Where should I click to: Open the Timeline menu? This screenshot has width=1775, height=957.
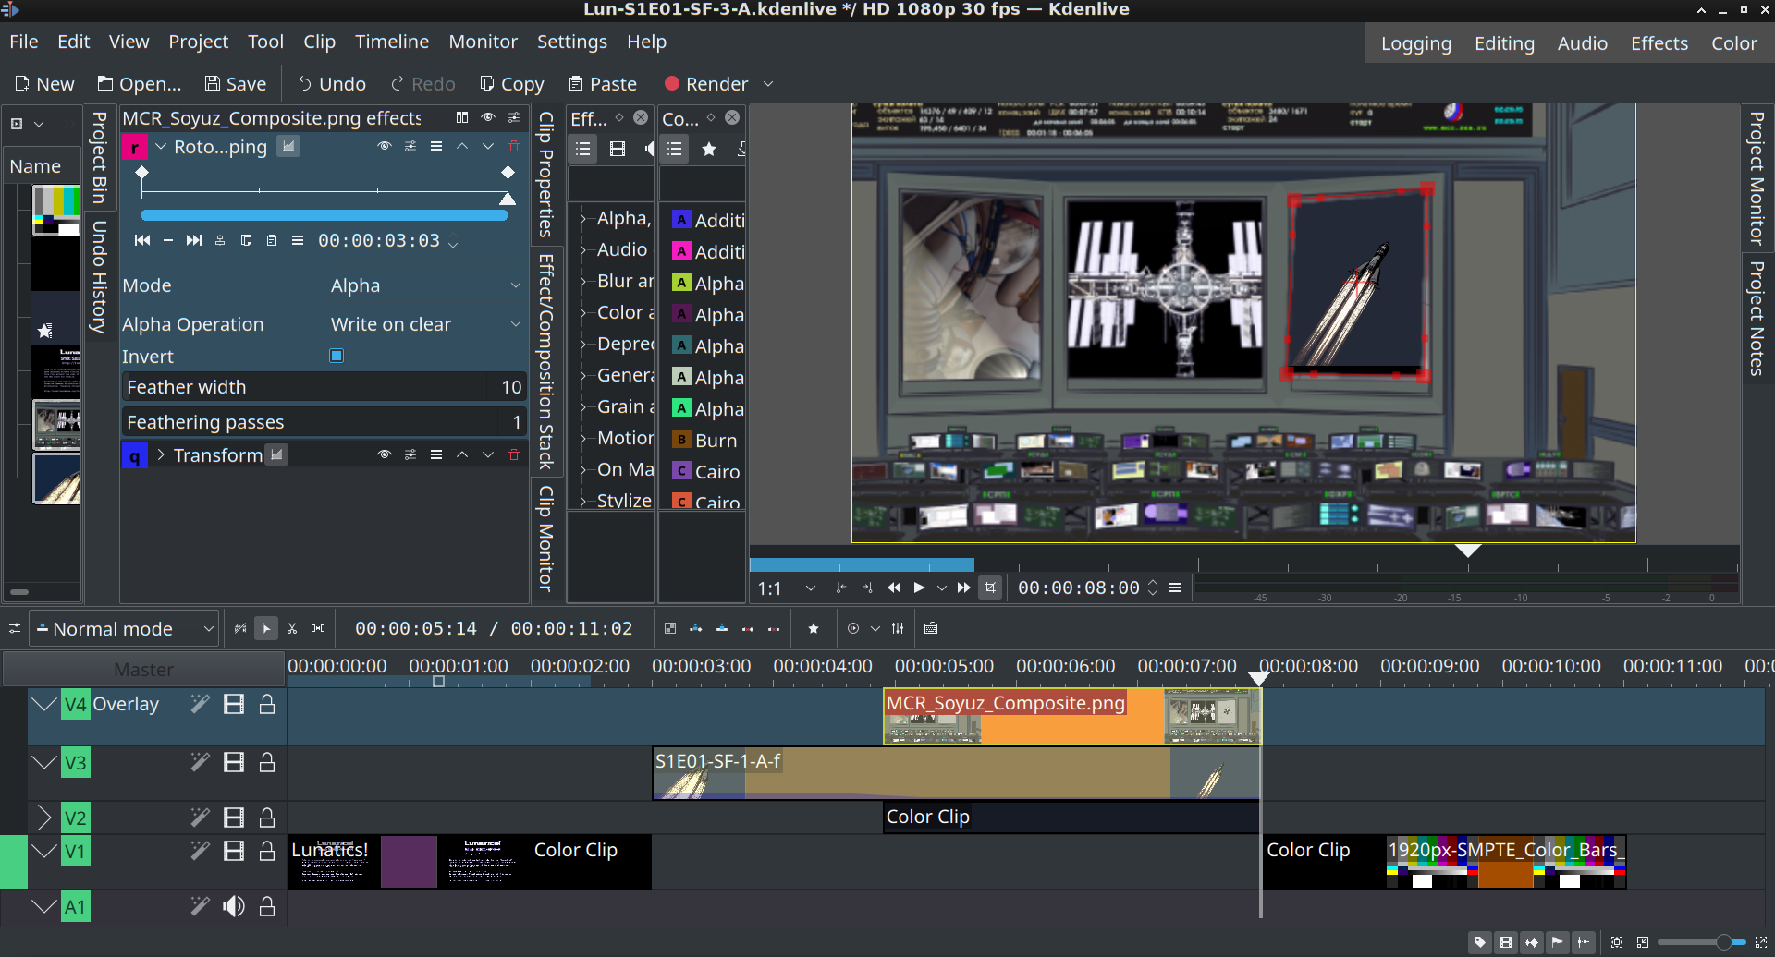click(392, 42)
